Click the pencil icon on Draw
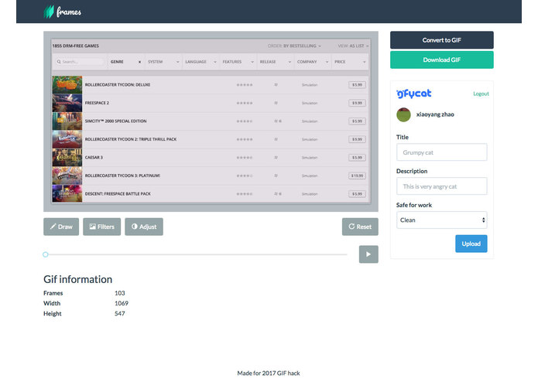Screen dimensions: 538x382 pos(53,227)
